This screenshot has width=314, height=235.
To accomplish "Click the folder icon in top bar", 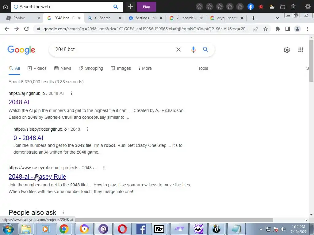I will tap(282, 7).
